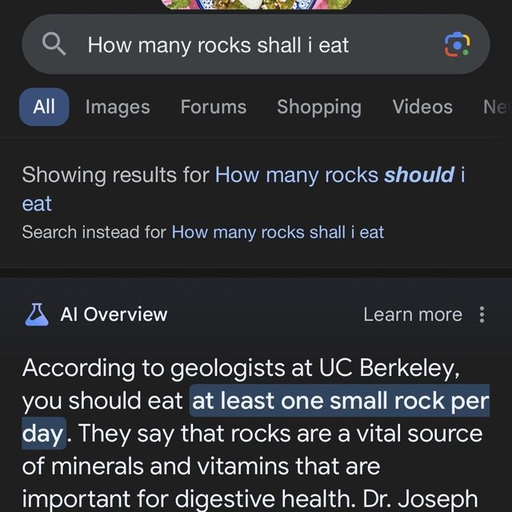Tap the food image thumbnail at top
The image size is (512, 512).
click(x=256, y=4)
